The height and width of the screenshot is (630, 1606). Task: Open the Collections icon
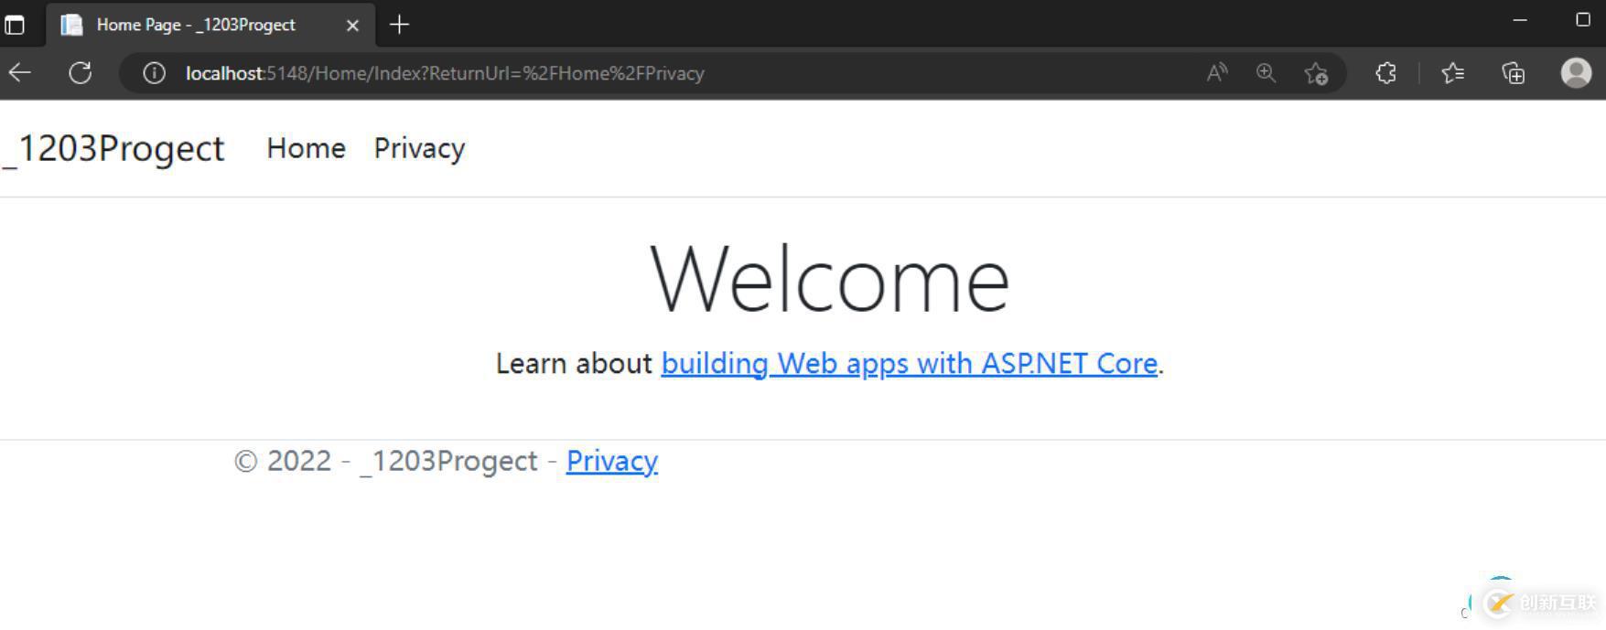pyautogui.click(x=1514, y=73)
